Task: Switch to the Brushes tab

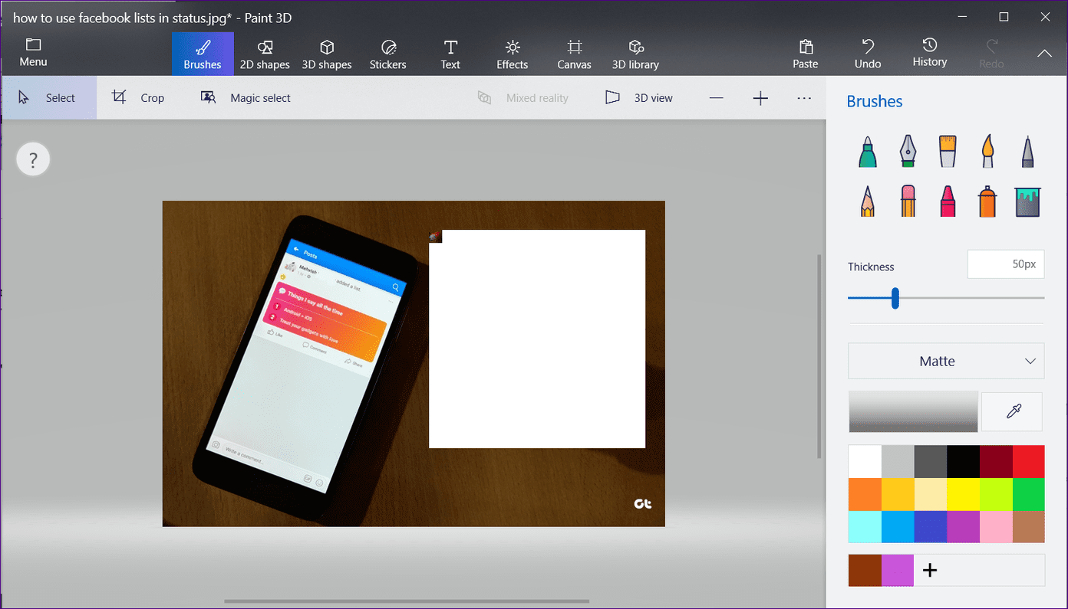Action: tap(203, 54)
